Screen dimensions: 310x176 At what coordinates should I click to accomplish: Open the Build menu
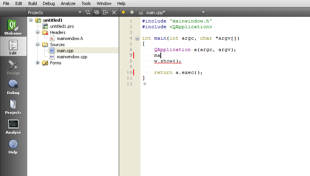32,3
